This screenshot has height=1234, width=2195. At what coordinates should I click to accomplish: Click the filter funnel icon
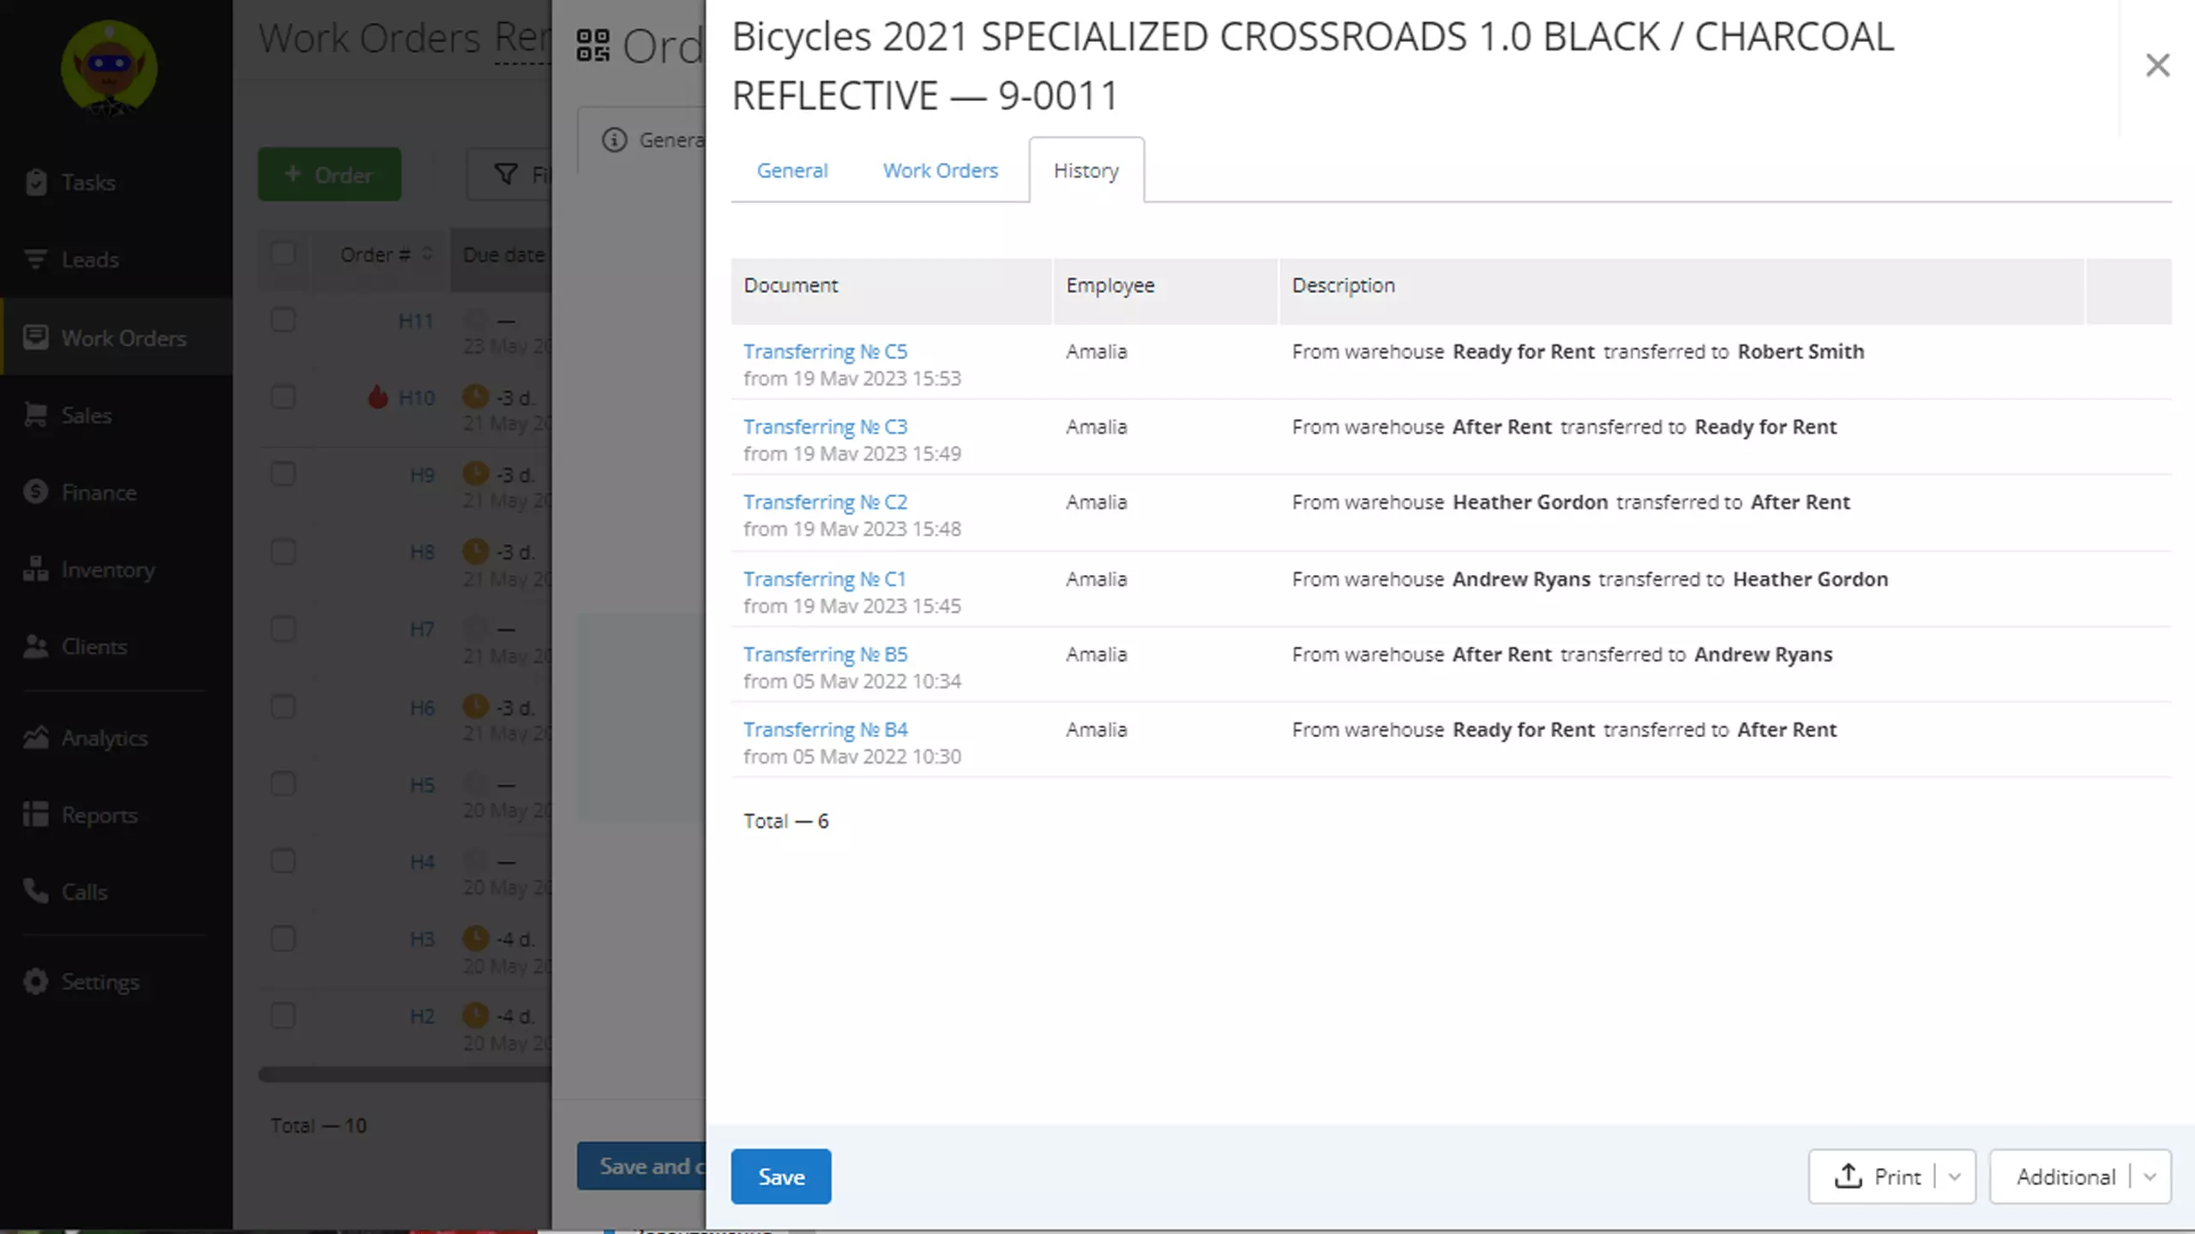506,175
